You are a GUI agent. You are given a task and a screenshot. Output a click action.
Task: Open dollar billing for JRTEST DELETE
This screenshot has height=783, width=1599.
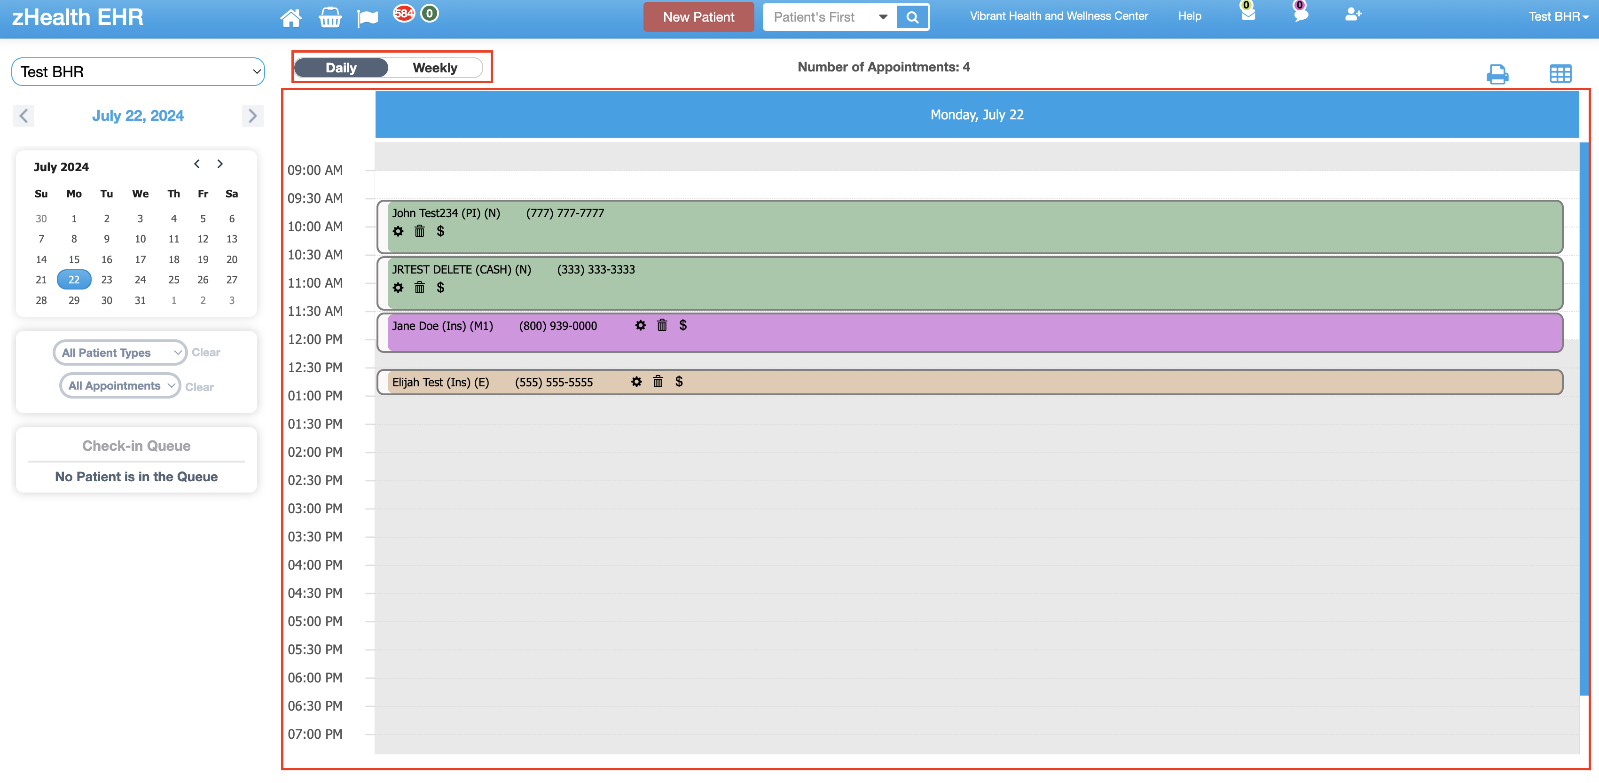coord(440,288)
